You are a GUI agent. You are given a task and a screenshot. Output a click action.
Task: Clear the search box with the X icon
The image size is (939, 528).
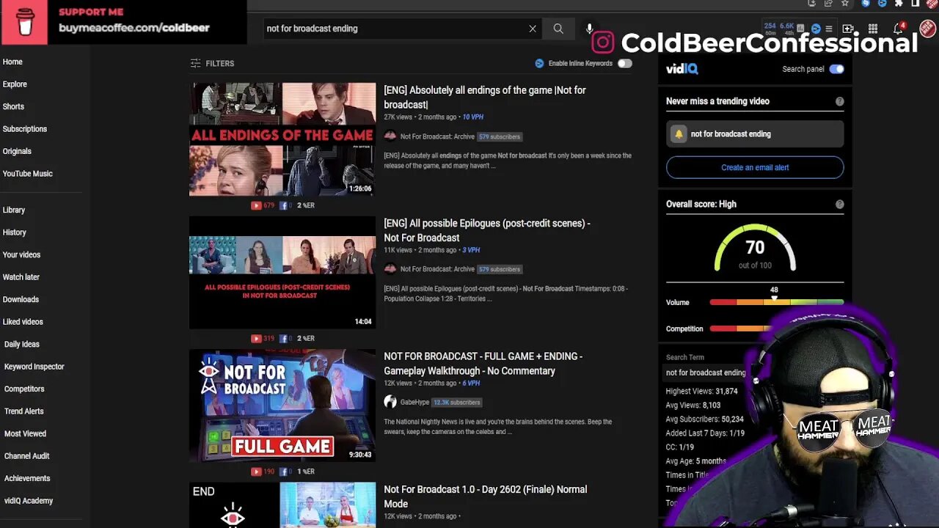click(x=533, y=29)
